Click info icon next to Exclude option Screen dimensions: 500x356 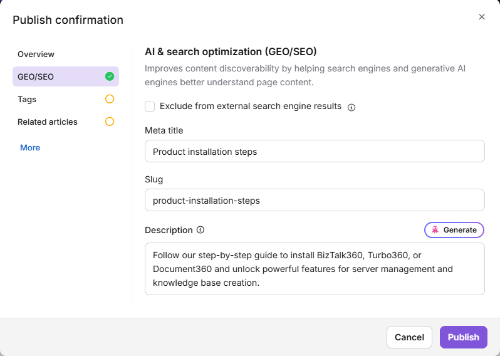pyautogui.click(x=352, y=108)
